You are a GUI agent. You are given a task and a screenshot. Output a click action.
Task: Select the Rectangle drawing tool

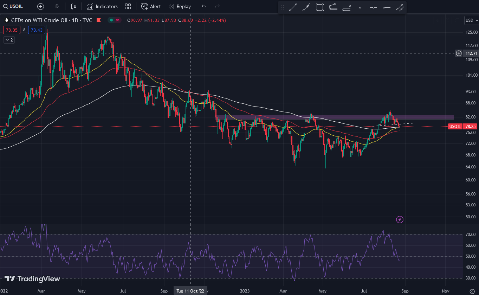(319, 7)
